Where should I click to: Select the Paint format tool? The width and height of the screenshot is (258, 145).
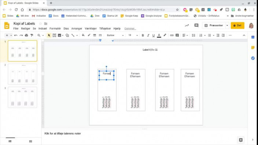(32, 35)
